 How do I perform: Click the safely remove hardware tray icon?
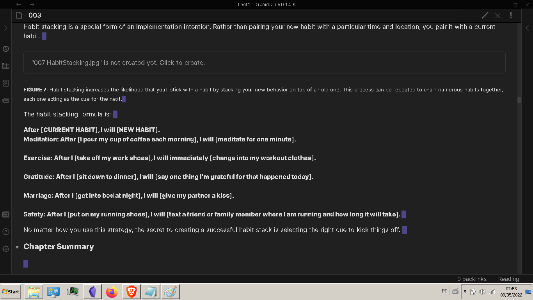(x=473, y=291)
